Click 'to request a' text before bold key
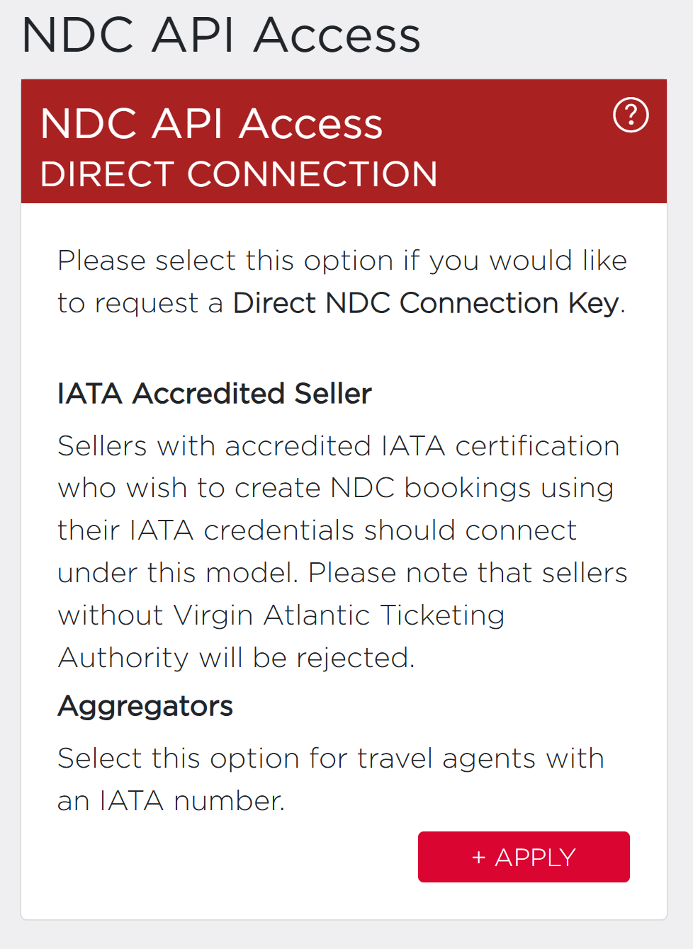This screenshot has height=949, width=693. tap(140, 303)
